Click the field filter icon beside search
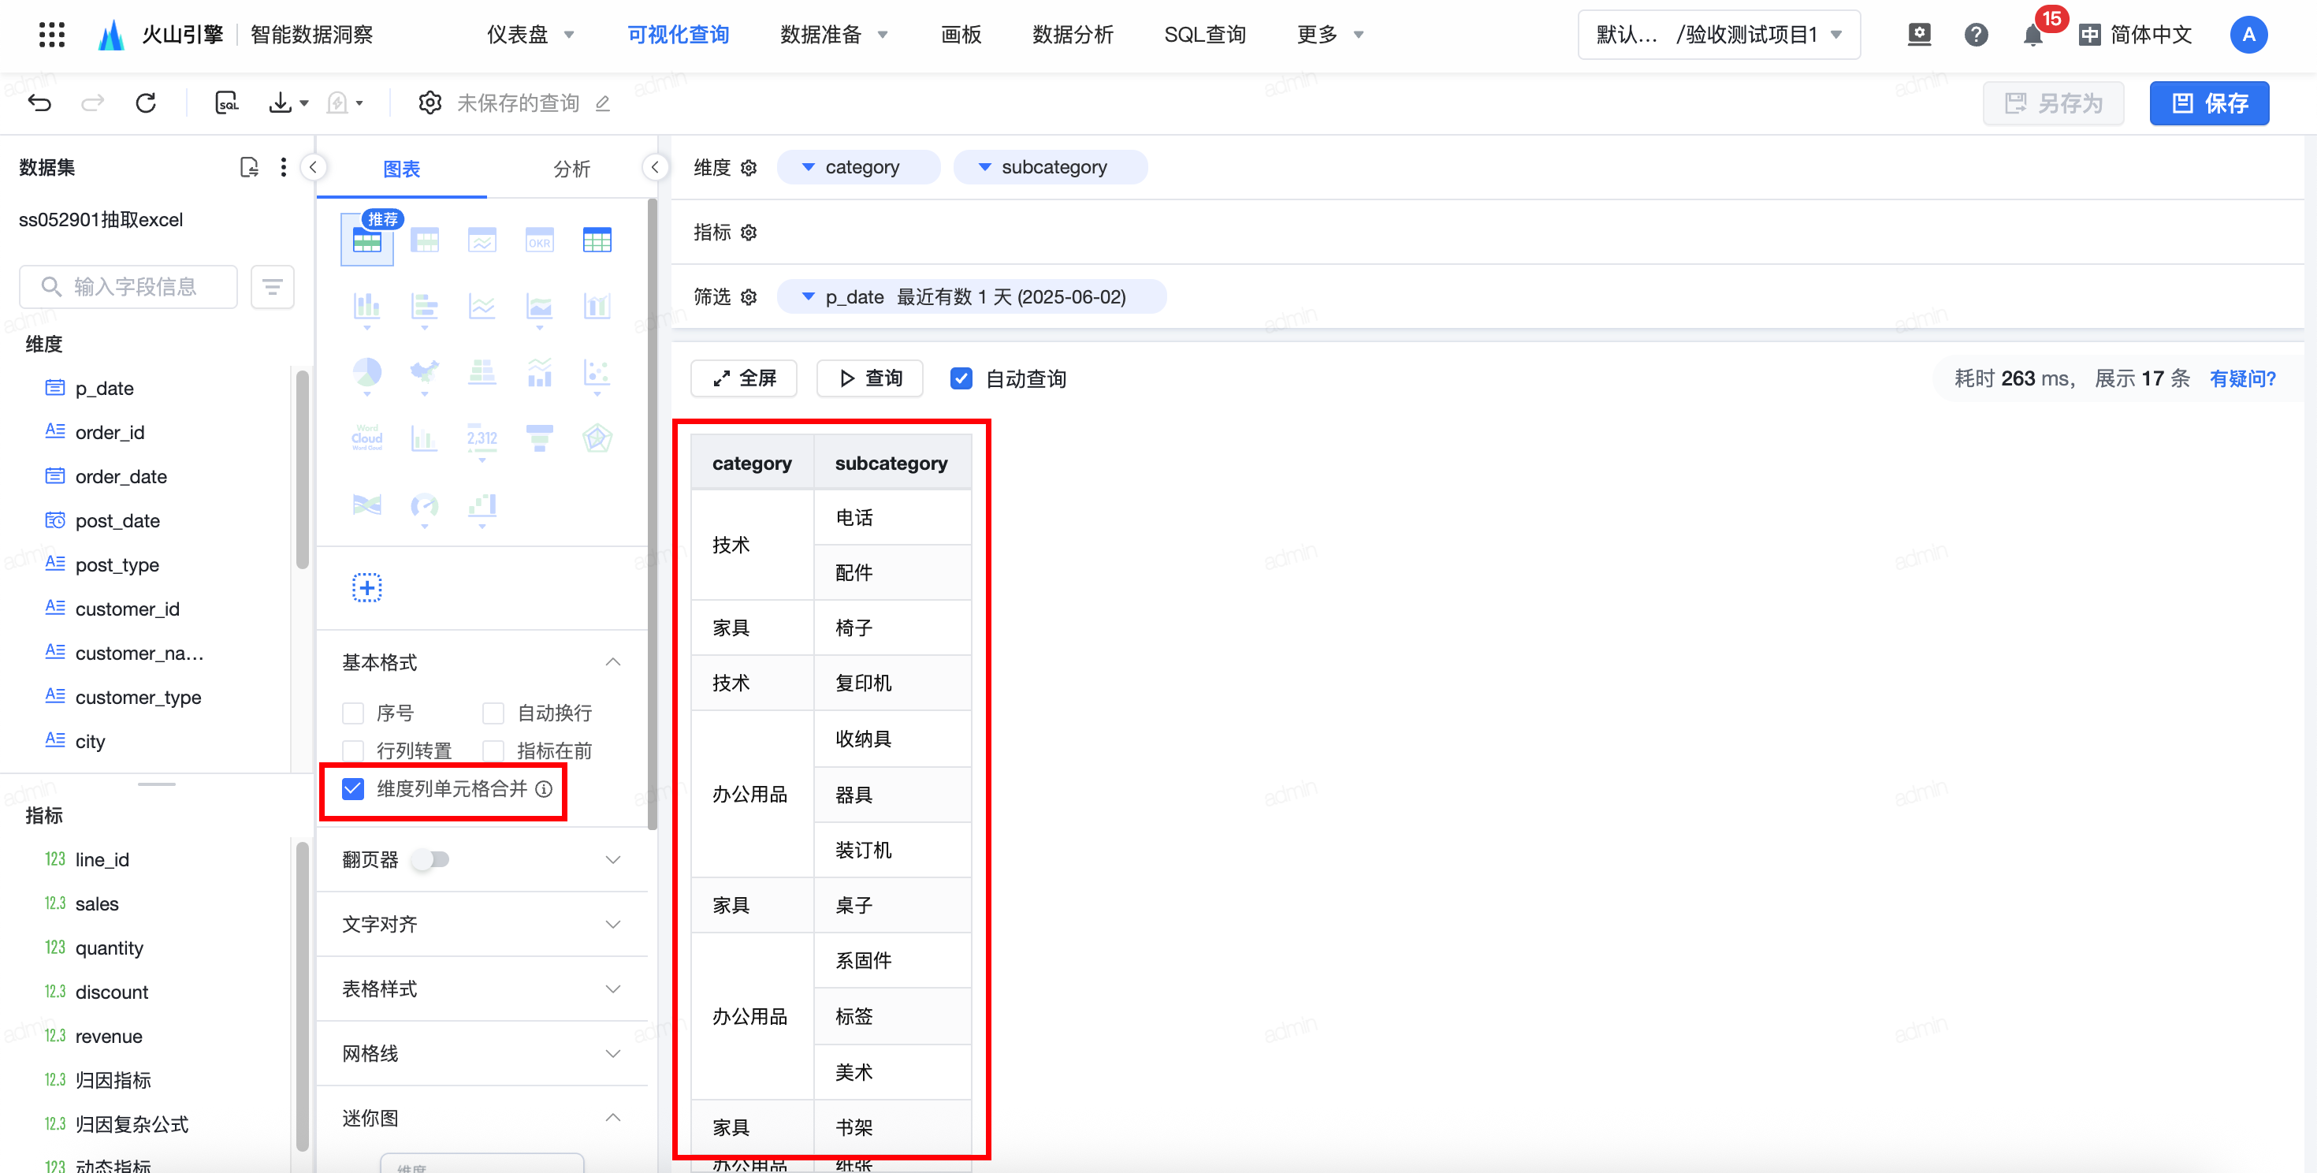This screenshot has width=2317, height=1173. (x=273, y=287)
